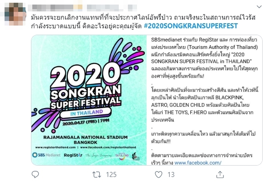The width and height of the screenshot is (269, 182).
Task: Follow the www.facebook.com/ link
Action: (198, 162)
